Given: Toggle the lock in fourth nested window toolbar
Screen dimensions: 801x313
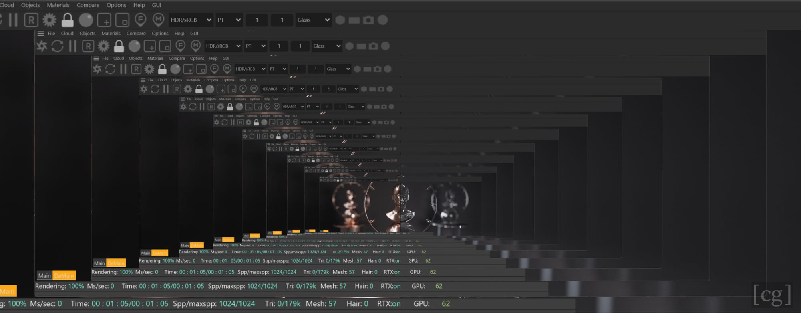Looking at the screenshot, I should [x=199, y=89].
